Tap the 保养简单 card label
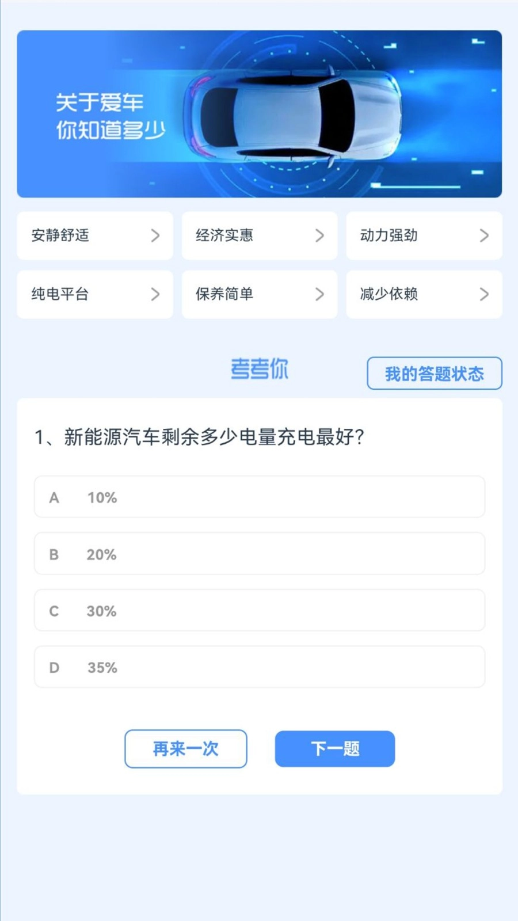Viewport: 518px width, 921px height. pos(224,295)
